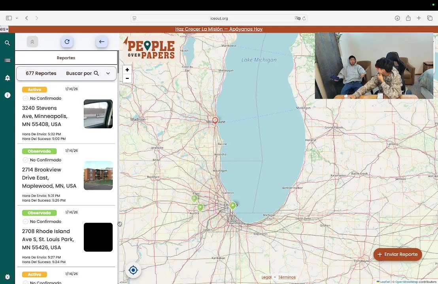
Task: Click 'Hora De Envío: 5:27 PM' text
Action: pyautogui.click(x=42, y=257)
